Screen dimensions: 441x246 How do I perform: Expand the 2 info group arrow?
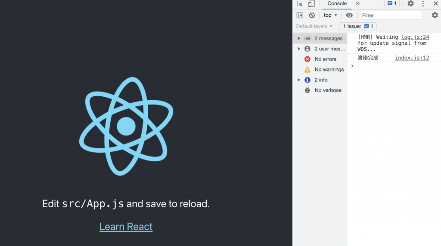tap(299, 80)
